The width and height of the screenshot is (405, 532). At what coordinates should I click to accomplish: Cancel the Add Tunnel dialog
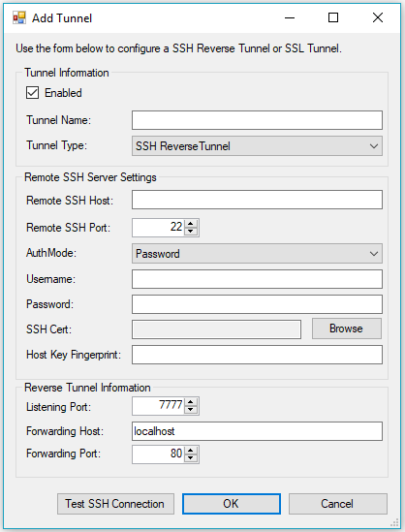[338, 504]
